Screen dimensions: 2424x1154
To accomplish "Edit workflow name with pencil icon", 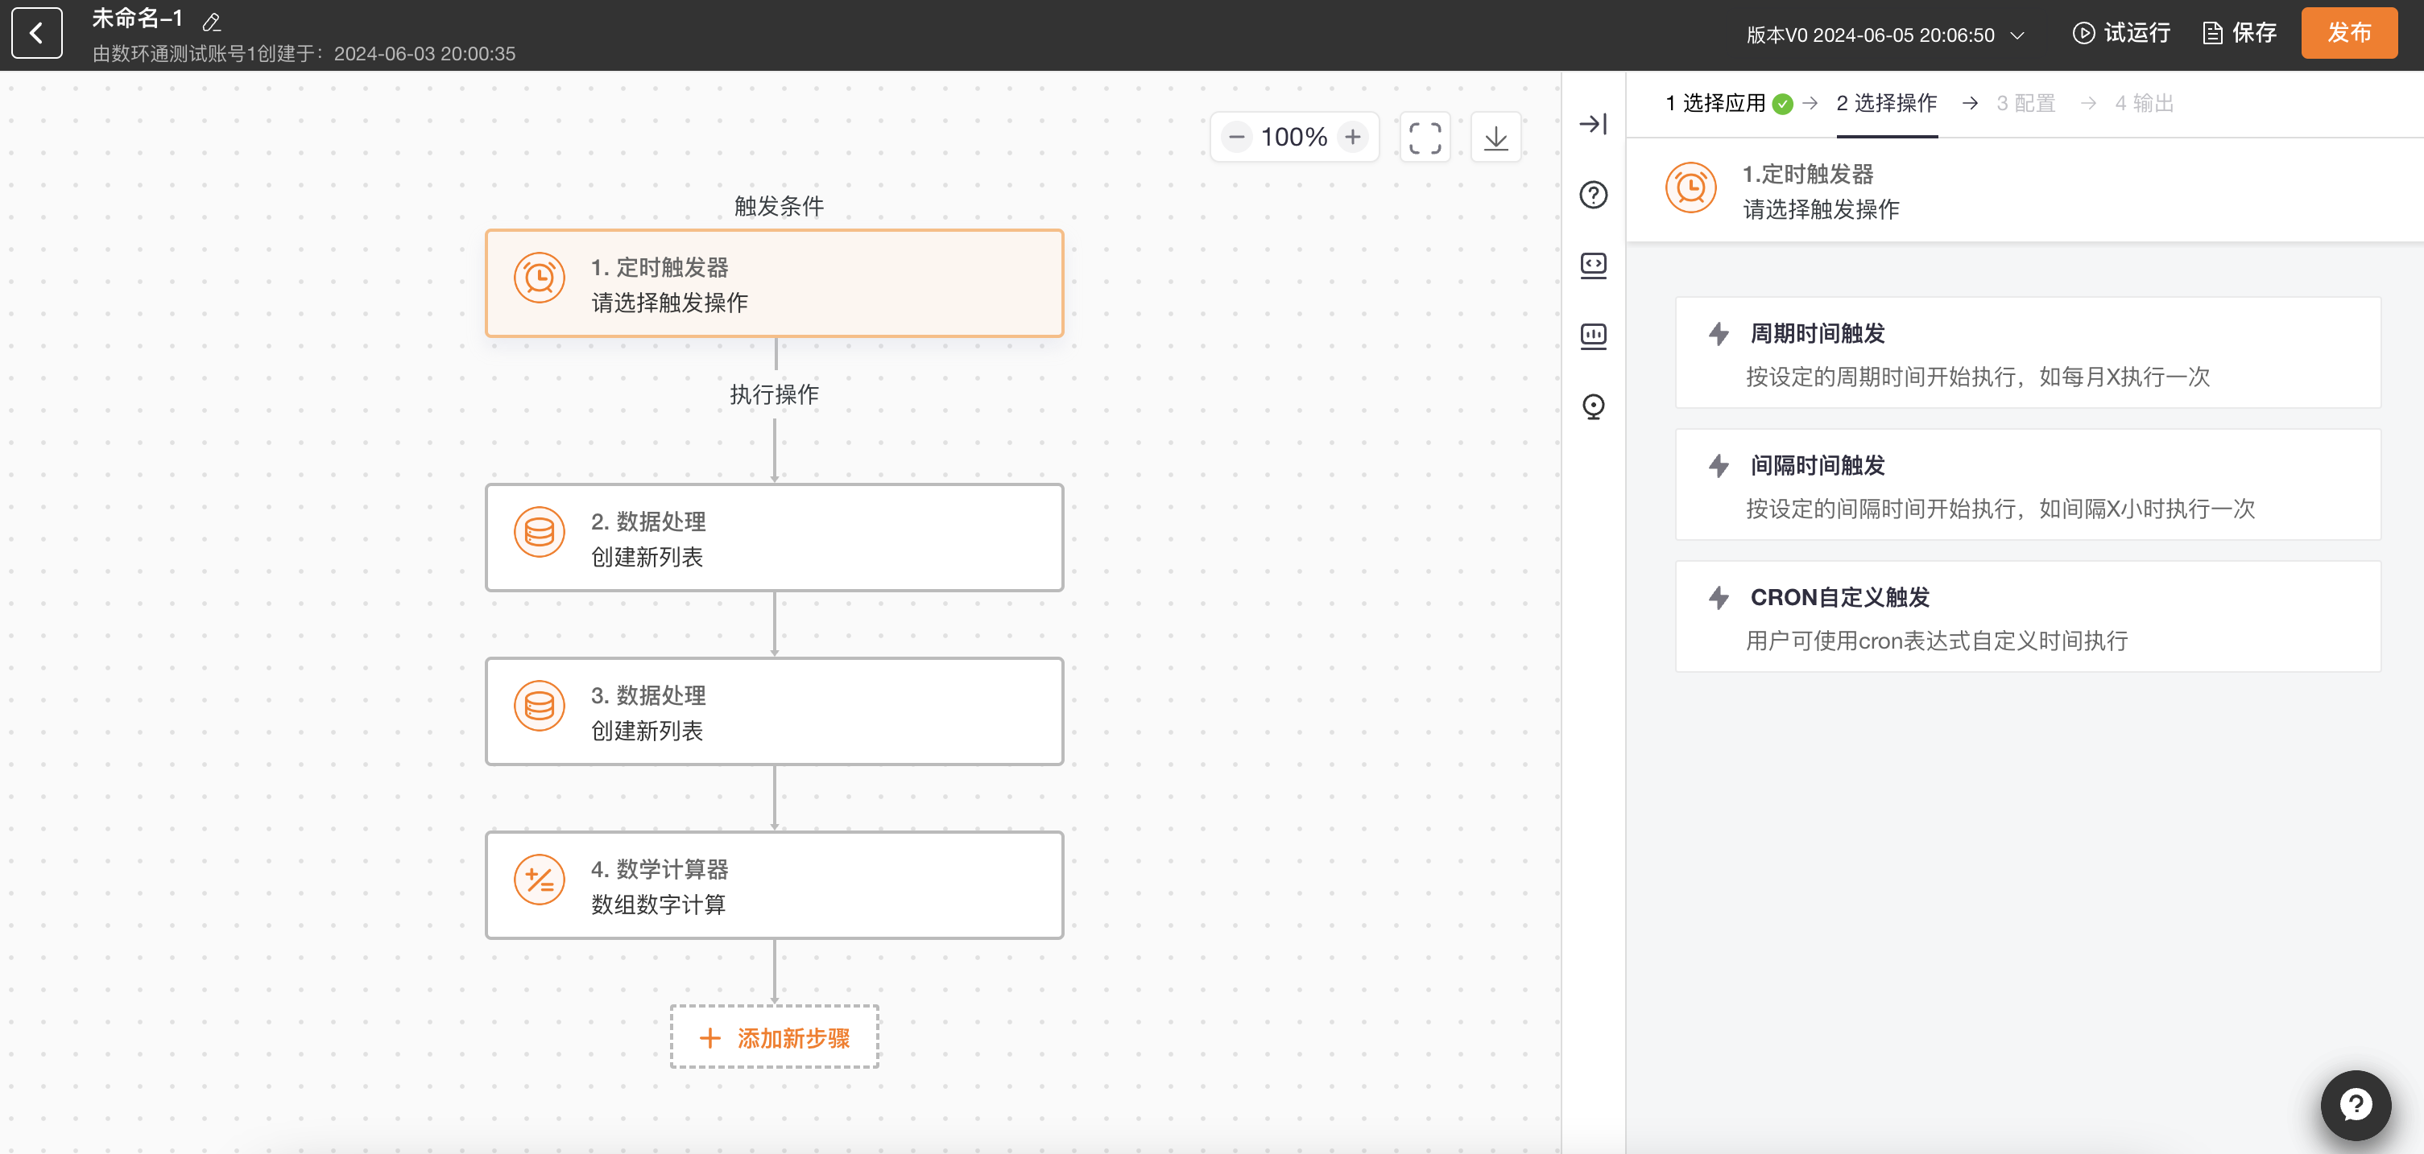I will pyautogui.click(x=212, y=21).
